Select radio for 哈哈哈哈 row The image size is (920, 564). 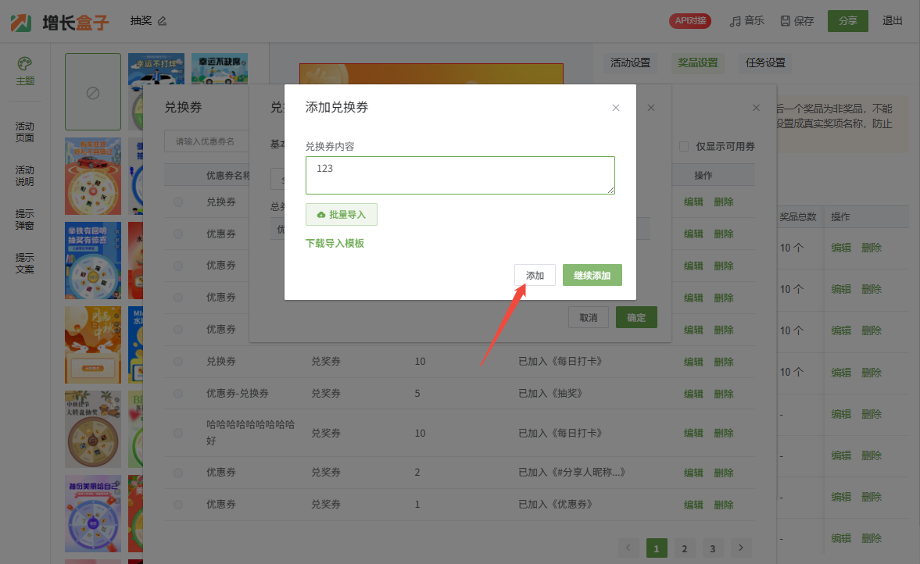tap(178, 434)
